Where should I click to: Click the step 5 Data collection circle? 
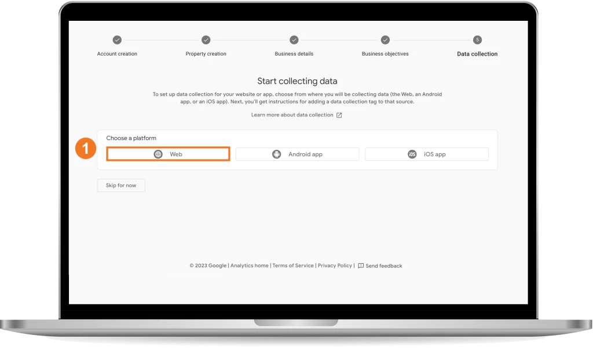477,40
